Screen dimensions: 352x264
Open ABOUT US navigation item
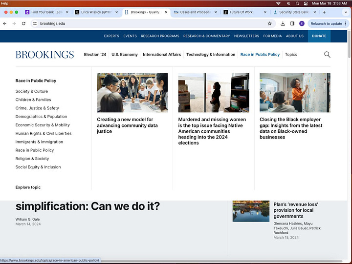tap(294, 36)
